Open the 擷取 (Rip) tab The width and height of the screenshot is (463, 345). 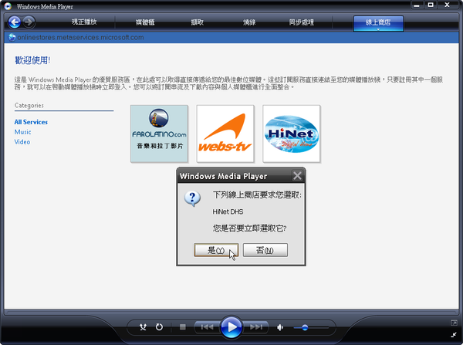198,22
